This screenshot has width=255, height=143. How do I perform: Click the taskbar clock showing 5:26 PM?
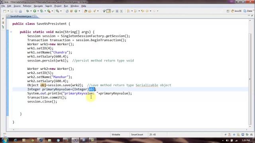click(246, 140)
